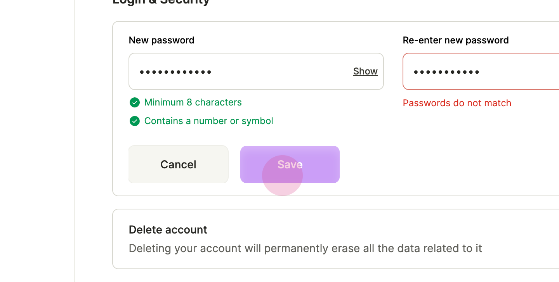This screenshot has height=282, width=559.
Task: Click the green check icon beside Minimum 8 characters
Action: point(134,102)
